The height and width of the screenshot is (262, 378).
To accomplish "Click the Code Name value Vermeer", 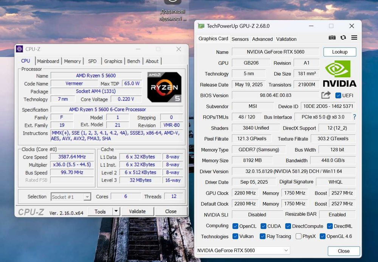I will pyautogui.click(x=74, y=83).
